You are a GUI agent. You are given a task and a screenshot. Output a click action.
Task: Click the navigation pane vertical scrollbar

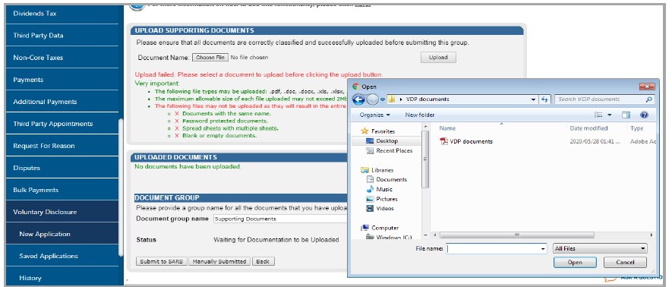tap(425, 159)
